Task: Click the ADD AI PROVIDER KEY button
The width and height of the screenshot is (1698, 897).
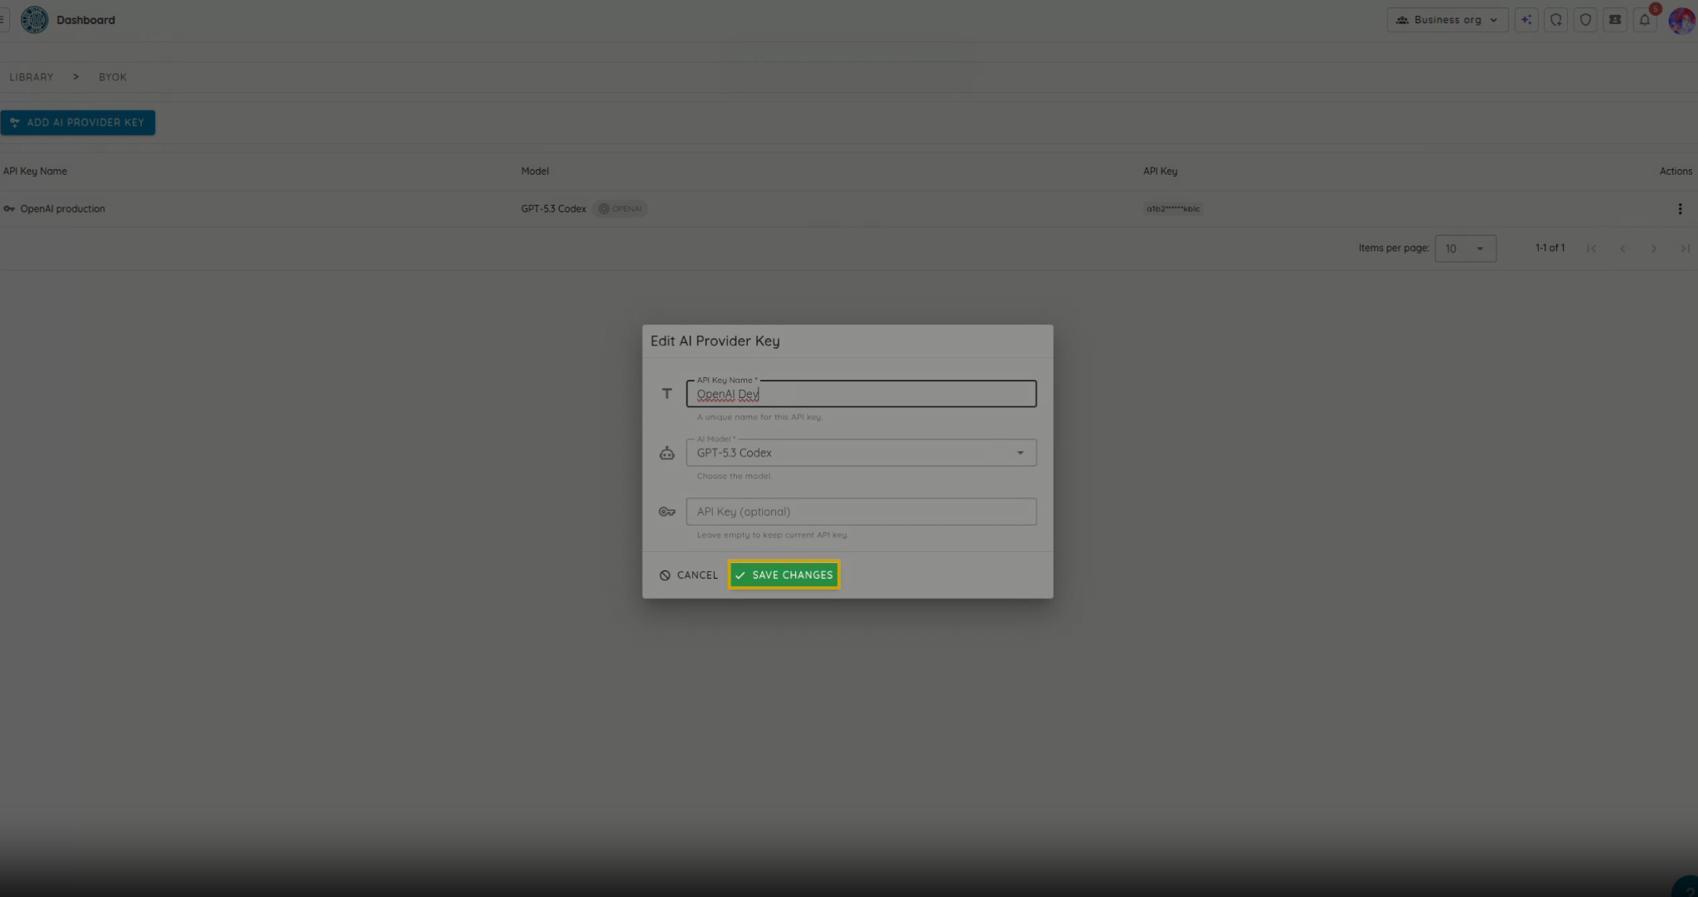Action: pos(79,122)
